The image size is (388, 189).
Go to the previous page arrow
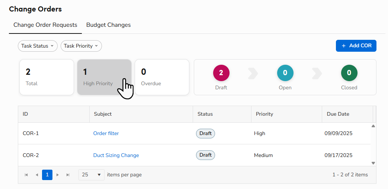(37, 175)
